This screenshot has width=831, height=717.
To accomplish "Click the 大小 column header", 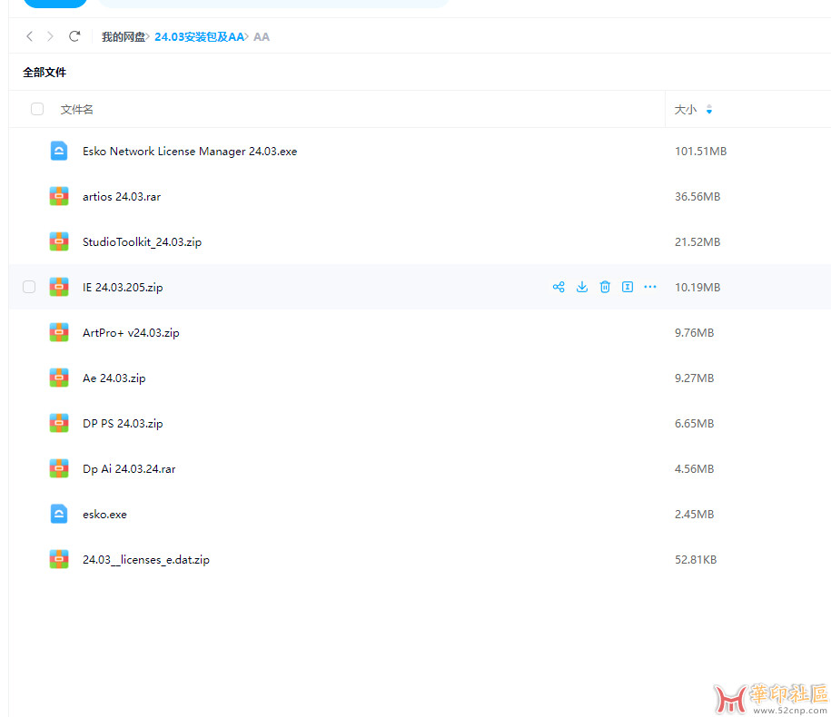I will 686,110.
